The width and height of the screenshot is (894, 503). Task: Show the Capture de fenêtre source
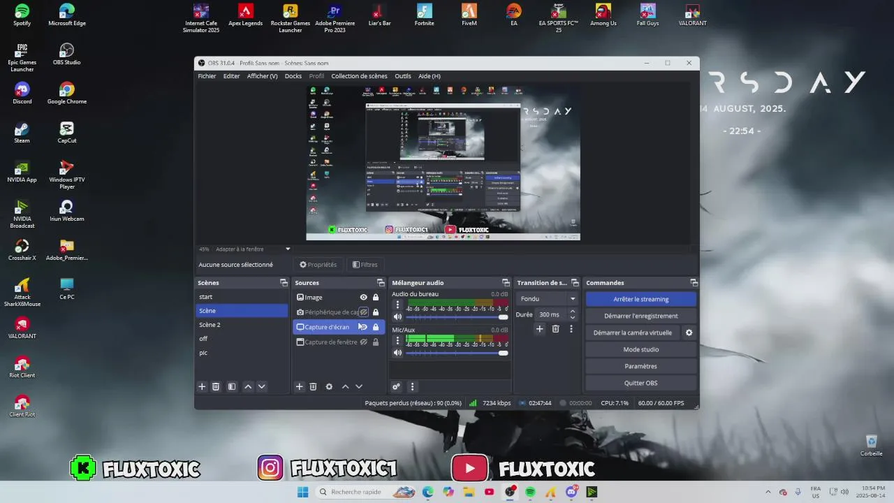(363, 342)
